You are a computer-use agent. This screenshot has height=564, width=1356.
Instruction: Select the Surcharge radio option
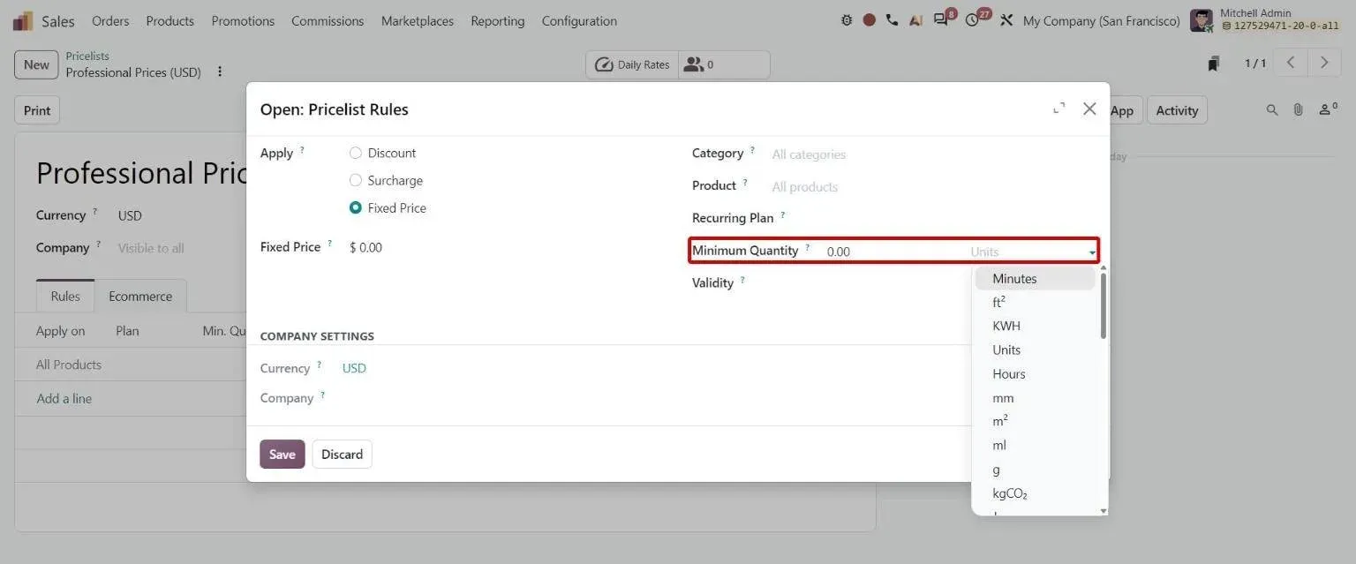pyautogui.click(x=356, y=180)
